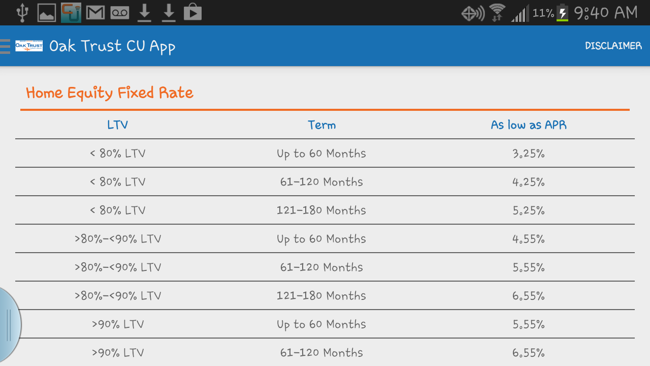Select 'Up to 60 Months' in 3.25% row
The width and height of the screenshot is (650, 366).
[x=321, y=154]
